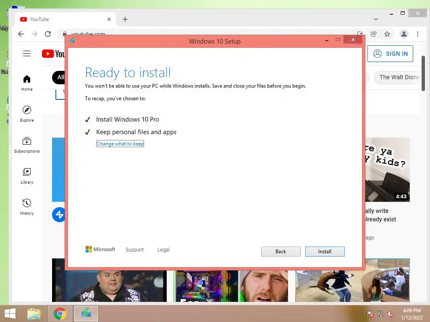Click YouTube's SIGN IN button
Viewport: 430px width, 322px height.
tap(390, 54)
